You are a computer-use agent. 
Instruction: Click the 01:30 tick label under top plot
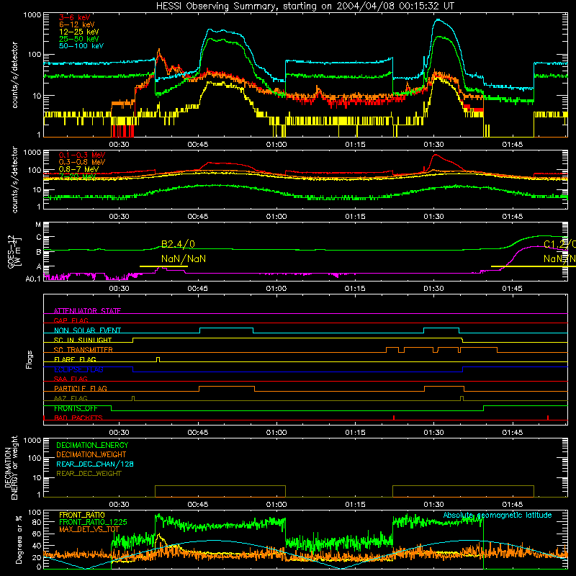point(433,145)
